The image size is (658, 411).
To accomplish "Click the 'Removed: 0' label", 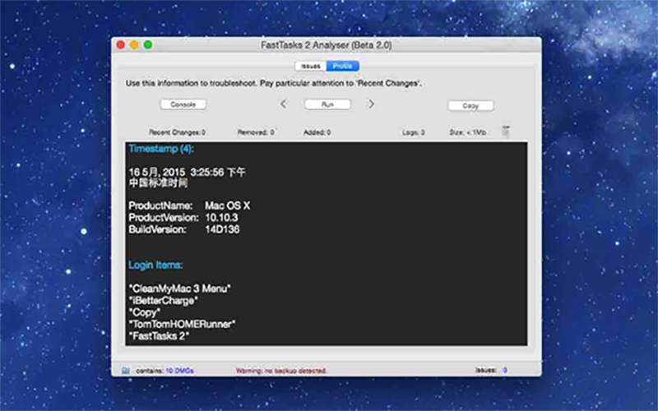I will point(256,132).
